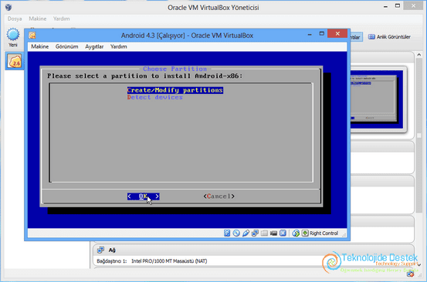Click virtualization features icon in VM status bar
427x282 pixels.
[283, 233]
